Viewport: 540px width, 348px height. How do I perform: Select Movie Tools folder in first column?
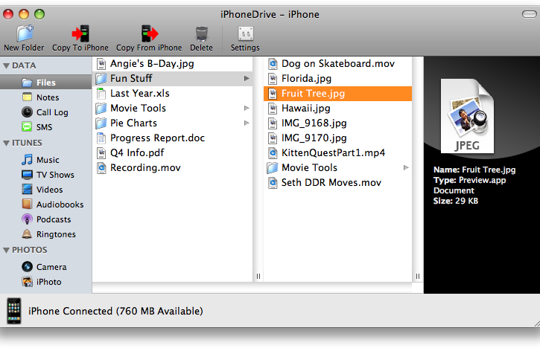pyautogui.click(x=173, y=109)
